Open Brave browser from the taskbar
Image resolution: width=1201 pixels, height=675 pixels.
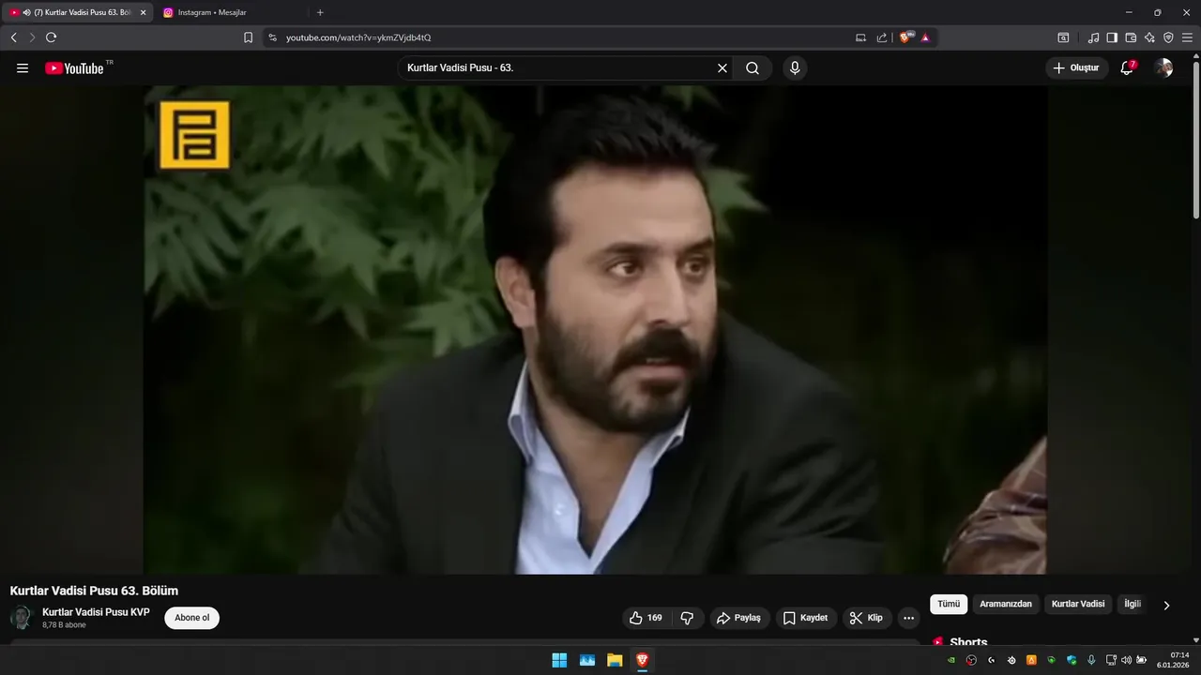tap(642, 660)
